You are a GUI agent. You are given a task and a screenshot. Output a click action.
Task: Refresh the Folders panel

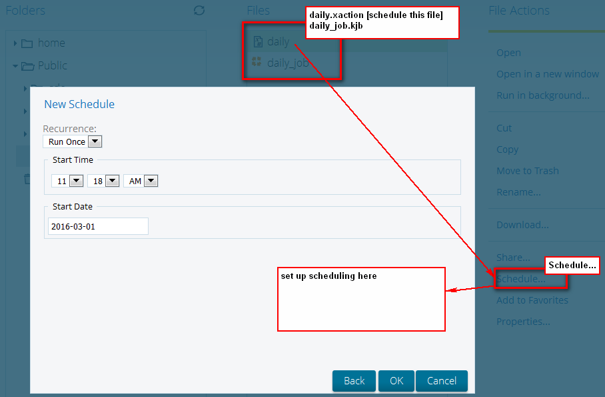pos(199,11)
